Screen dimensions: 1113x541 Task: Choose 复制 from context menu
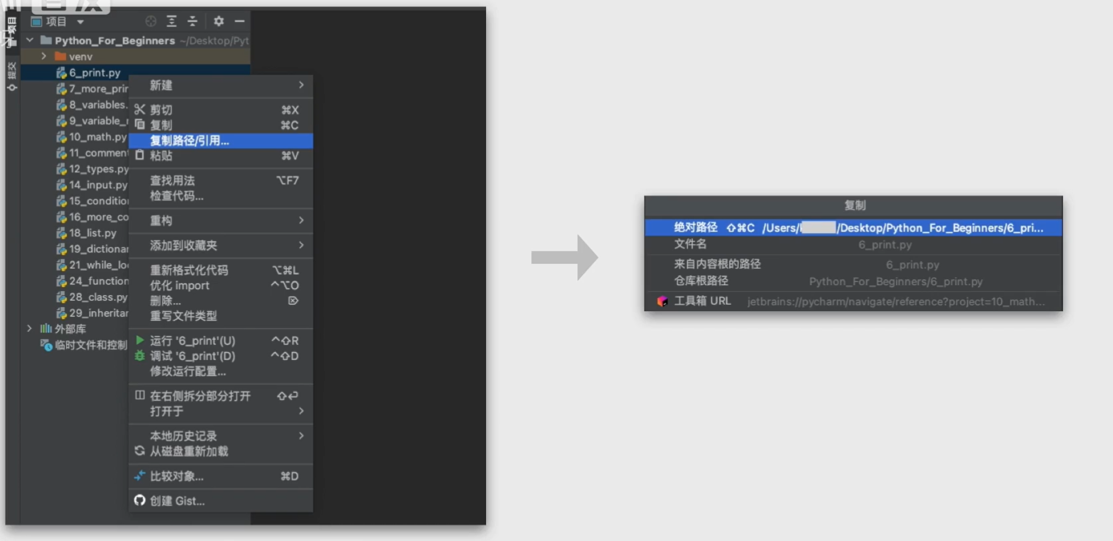pos(220,125)
